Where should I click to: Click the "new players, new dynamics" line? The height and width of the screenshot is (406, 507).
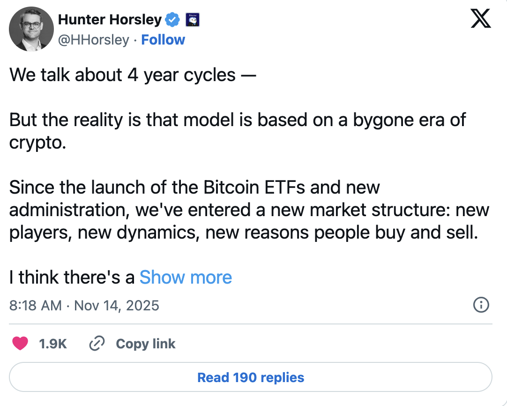click(x=243, y=233)
